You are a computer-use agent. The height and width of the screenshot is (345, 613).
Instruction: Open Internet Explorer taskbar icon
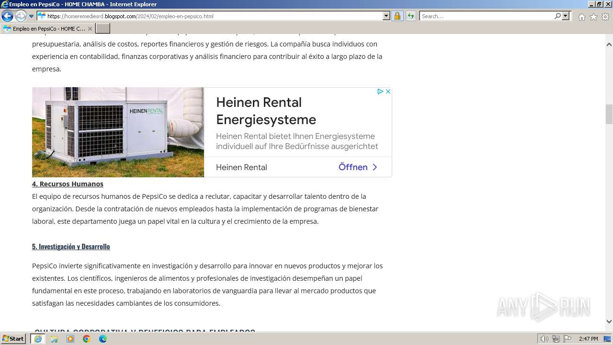[38, 339]
